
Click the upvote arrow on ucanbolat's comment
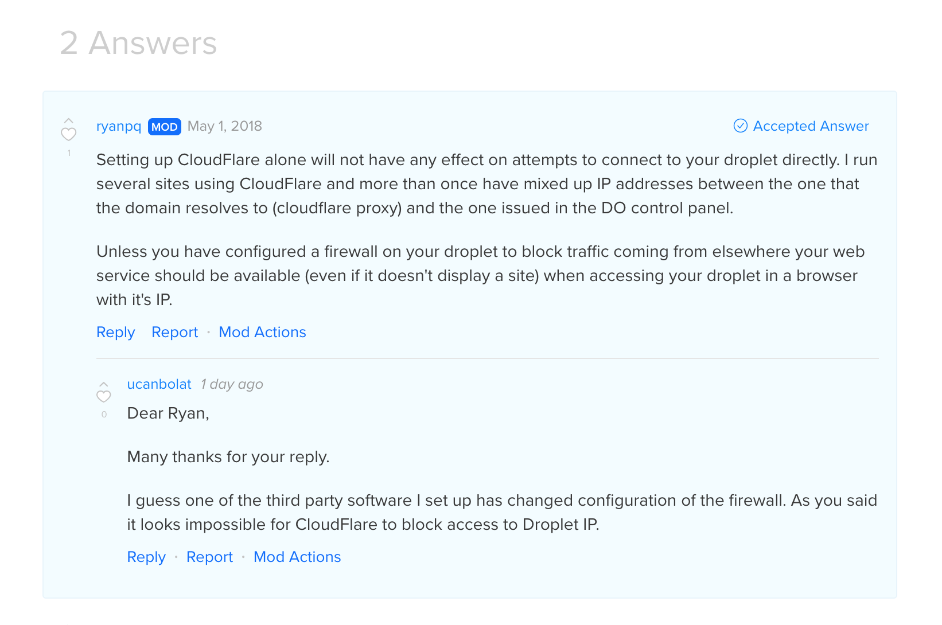coord(104,384)
